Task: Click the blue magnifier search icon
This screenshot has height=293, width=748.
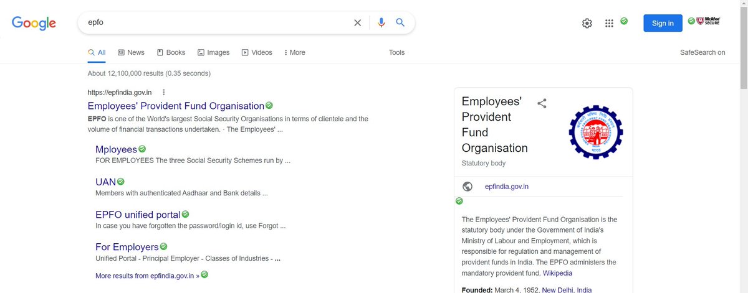Action: click(x=401, y=23)
